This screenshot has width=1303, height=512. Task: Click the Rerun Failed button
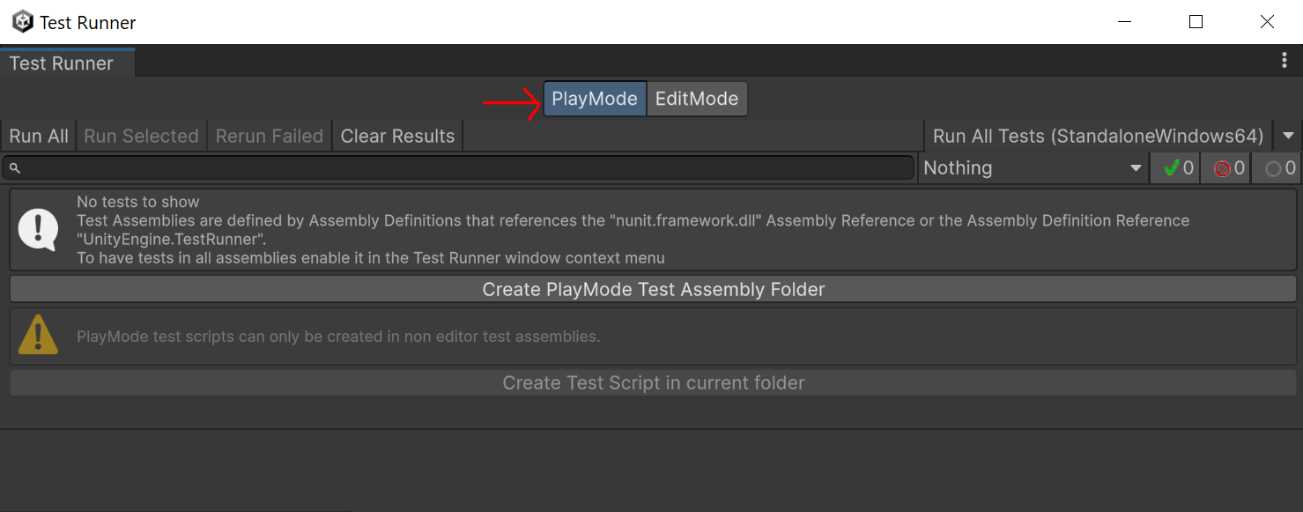click(x=268, y=136)
